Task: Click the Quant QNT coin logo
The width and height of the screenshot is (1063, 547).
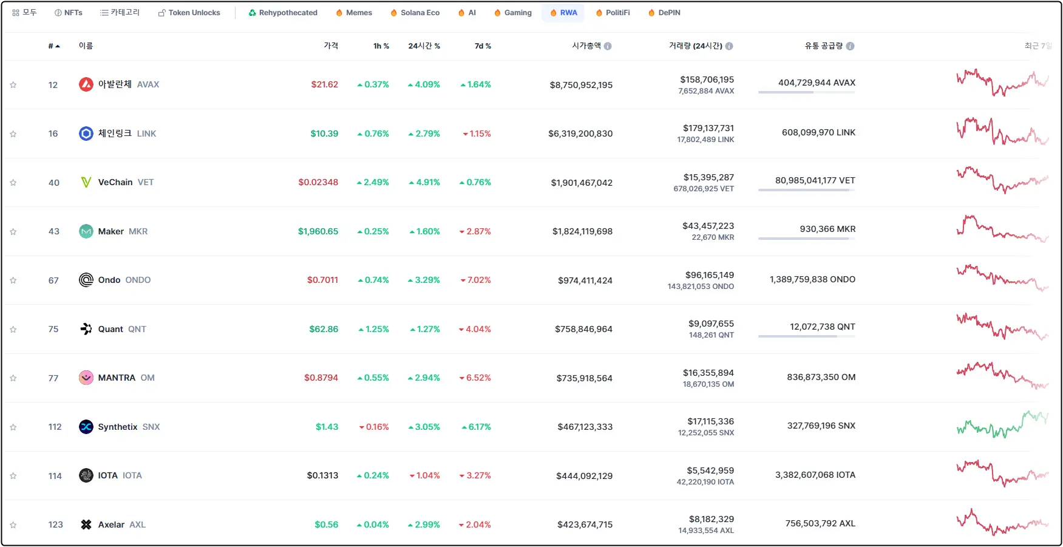Action: click(x=86, y=329)
